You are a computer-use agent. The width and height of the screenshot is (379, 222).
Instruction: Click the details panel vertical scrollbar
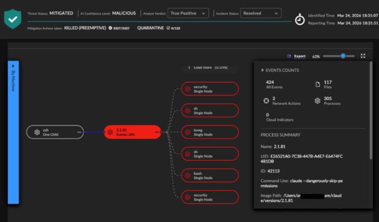(371, 111)
